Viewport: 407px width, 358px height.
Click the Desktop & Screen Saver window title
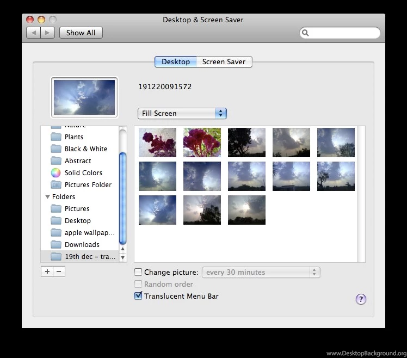203,20
